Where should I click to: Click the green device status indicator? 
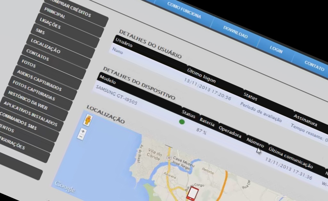pyautogui.click(x=182, y=122)
